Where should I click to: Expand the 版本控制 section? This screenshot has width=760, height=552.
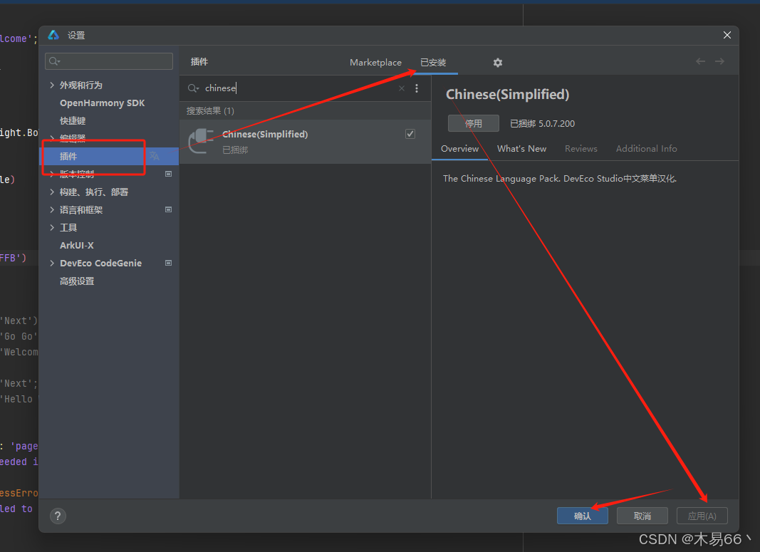(52, 174)
